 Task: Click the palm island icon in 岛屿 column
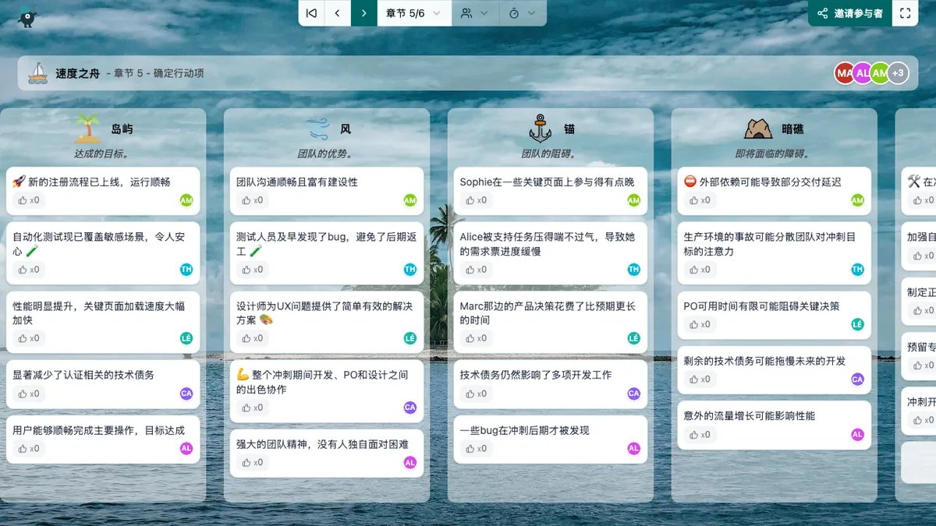88,129
